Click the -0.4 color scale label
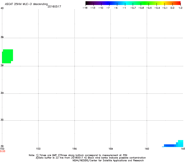The width and height of the screenshot is (185, 162). [157, 8]
